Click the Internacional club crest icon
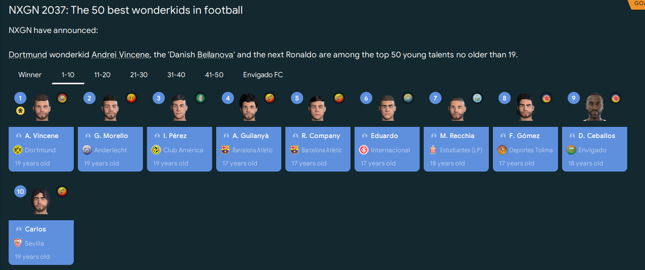The image size is (645, 270). (363, 150)
